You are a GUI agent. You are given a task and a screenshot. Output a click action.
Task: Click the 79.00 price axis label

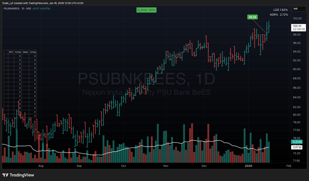297,122
